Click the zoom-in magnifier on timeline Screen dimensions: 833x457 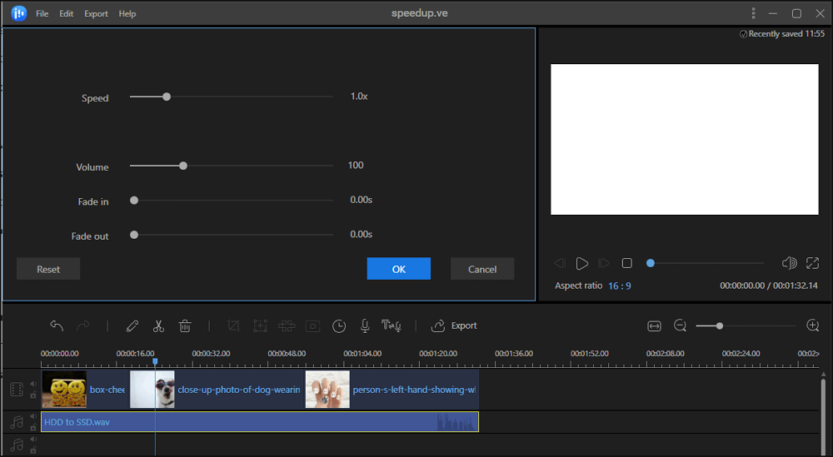(813, 325)
